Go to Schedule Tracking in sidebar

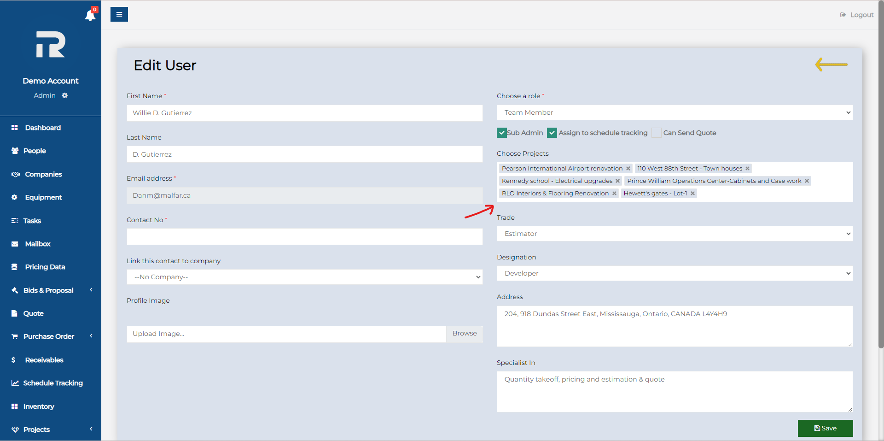click(x=53, y=383)
